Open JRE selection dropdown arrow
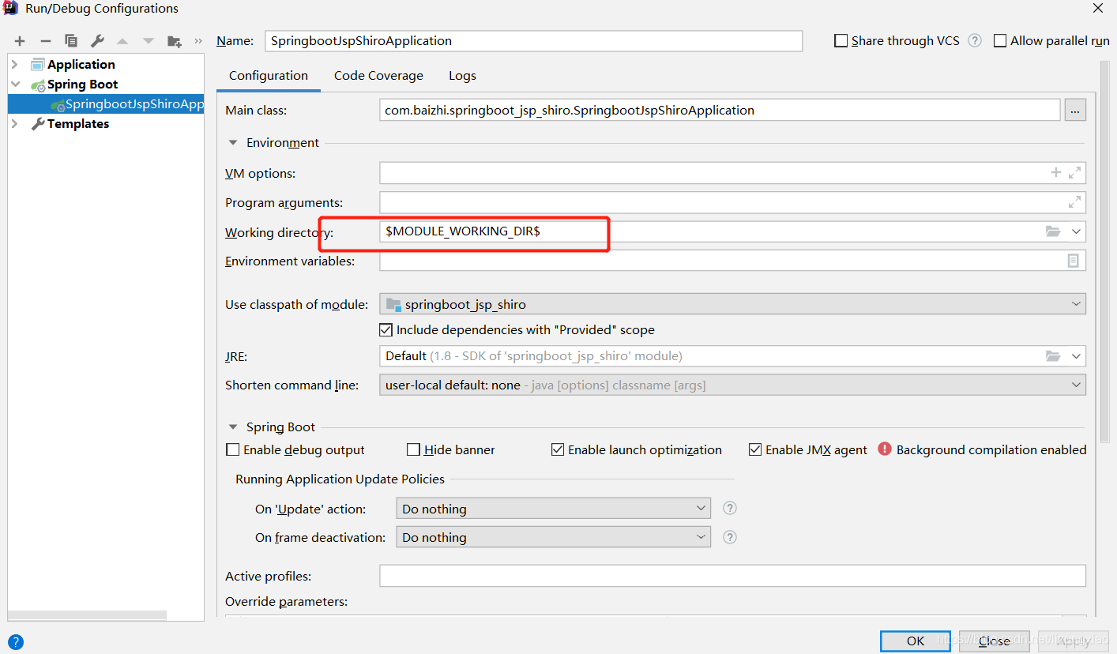Image resolution: width=1117 pixels, height=654 pixels. pyautogui.click(x=1076, y=356)
